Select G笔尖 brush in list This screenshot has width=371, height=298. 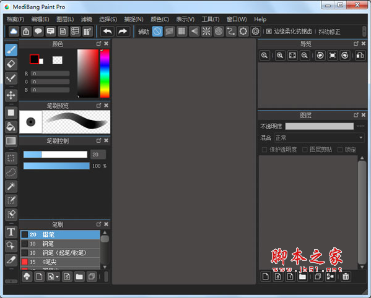point(60,262)
